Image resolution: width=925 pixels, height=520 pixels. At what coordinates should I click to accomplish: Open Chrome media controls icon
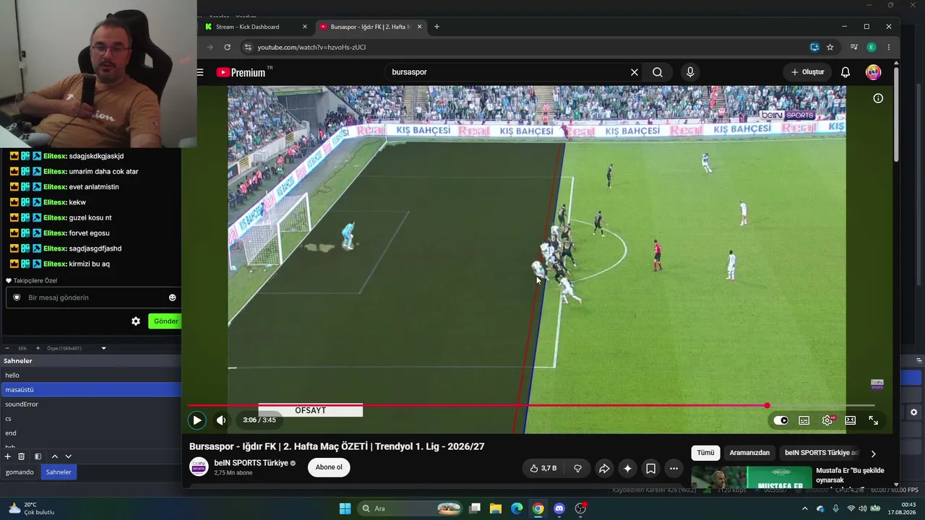(854, 47)
